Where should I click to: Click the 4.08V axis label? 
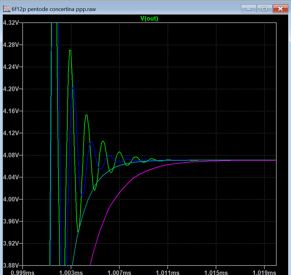pyautogui.click(x=11, y=155)
